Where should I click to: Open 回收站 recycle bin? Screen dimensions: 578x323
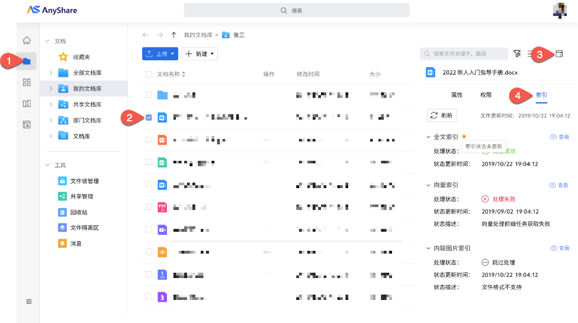tap(73, 212)
